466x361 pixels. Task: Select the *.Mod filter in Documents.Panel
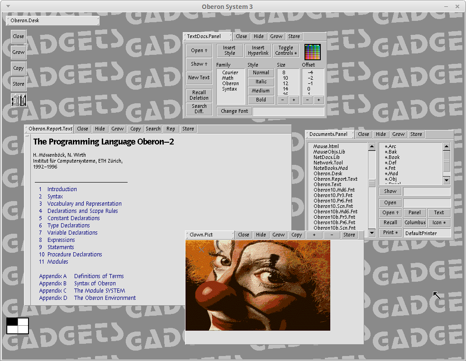coord(391,174)
